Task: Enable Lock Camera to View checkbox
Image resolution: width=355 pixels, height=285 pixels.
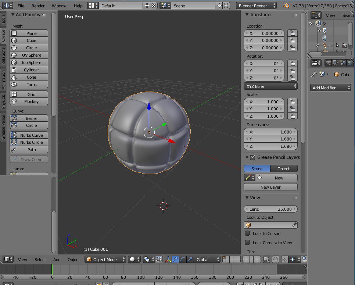Action: click(247, 243)
